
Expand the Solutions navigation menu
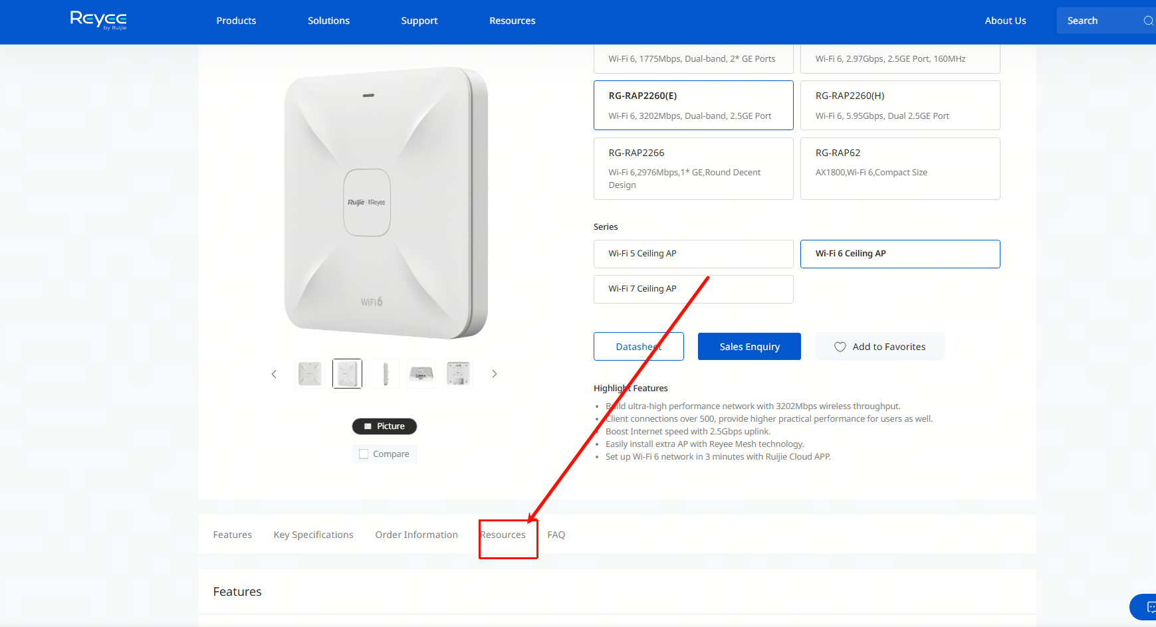pos(328,21)
